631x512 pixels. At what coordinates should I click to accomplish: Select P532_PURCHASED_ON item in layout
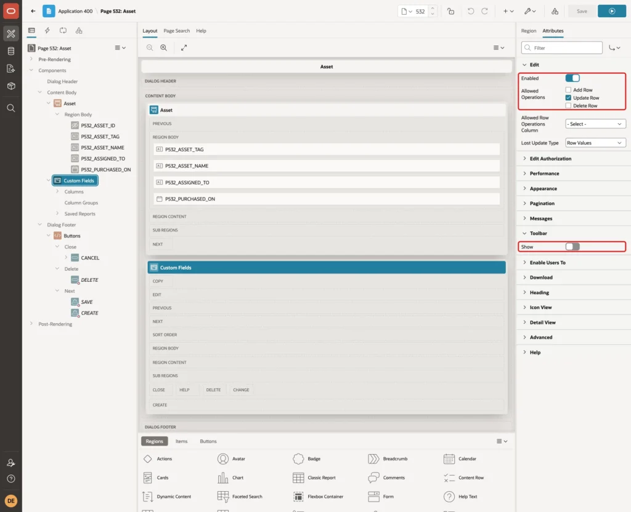click(327, 199)
